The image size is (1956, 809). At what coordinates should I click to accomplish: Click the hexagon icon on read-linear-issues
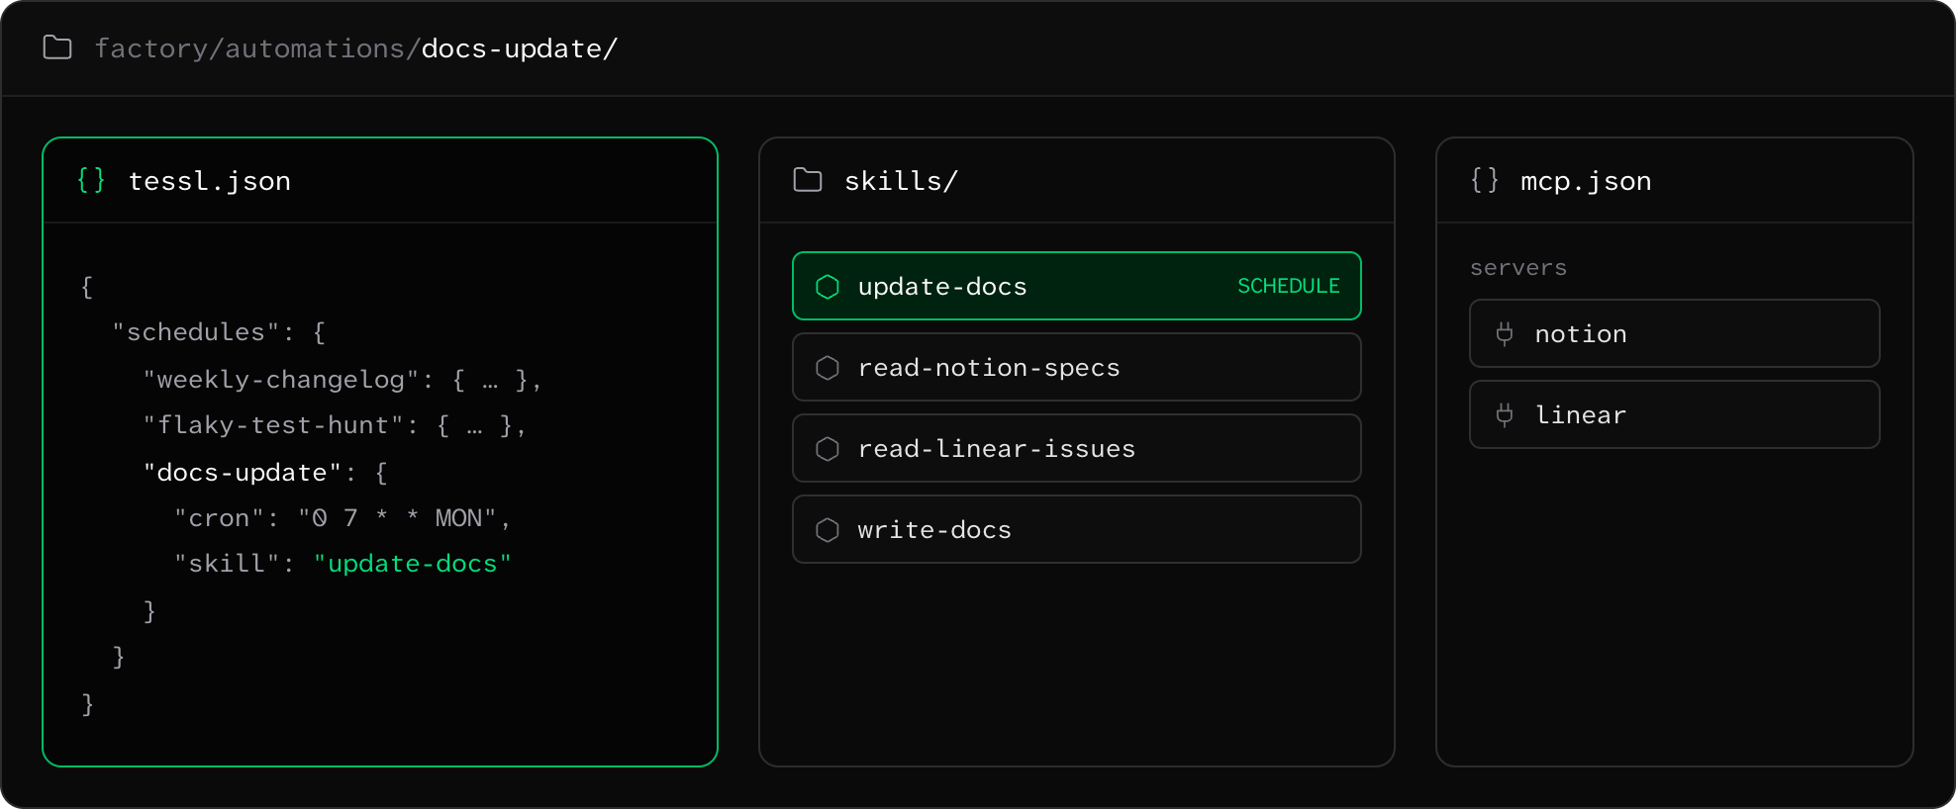pos(828,449)
